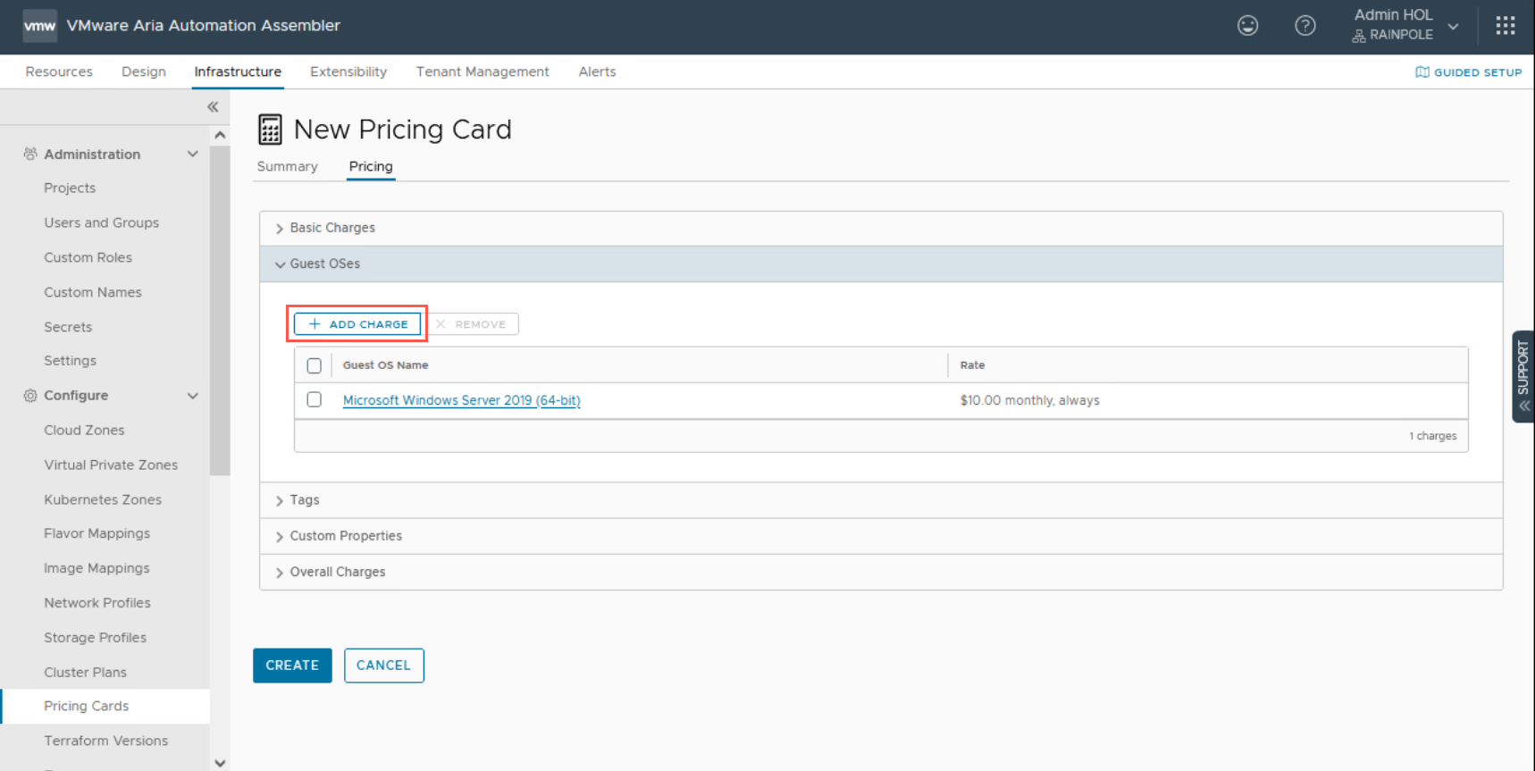Open the Guided Setup map icon
Screen dimensions: 1535x771
(1422, 72)
